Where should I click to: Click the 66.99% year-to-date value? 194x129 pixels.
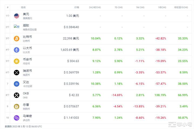point(183,95)
